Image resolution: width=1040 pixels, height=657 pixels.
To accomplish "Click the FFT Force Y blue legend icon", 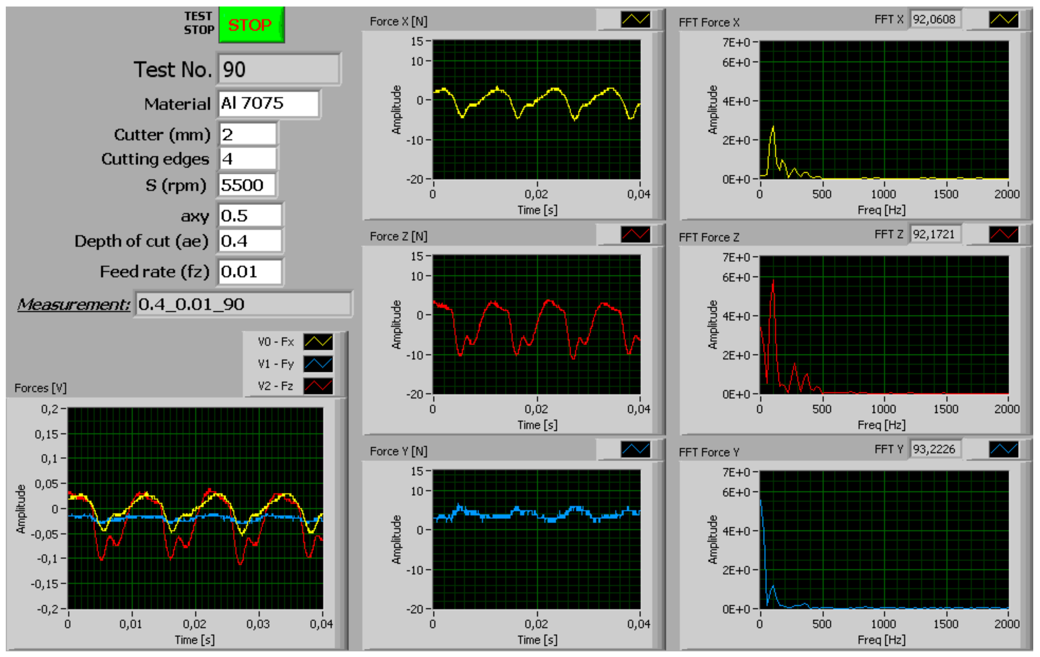I will point(1003,449).
